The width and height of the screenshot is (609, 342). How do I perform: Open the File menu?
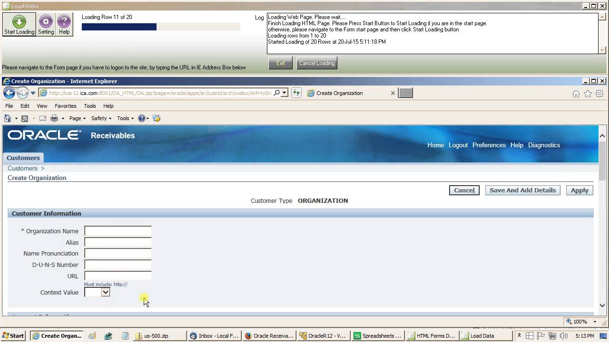pyautogui.click(x=9, y=106)
